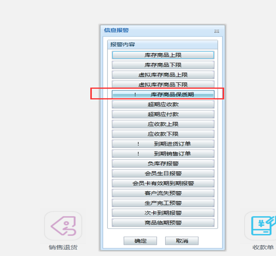Select 库存商品上限 alarm
This screenshot has width=276, height=256.
tap(163, 55)
